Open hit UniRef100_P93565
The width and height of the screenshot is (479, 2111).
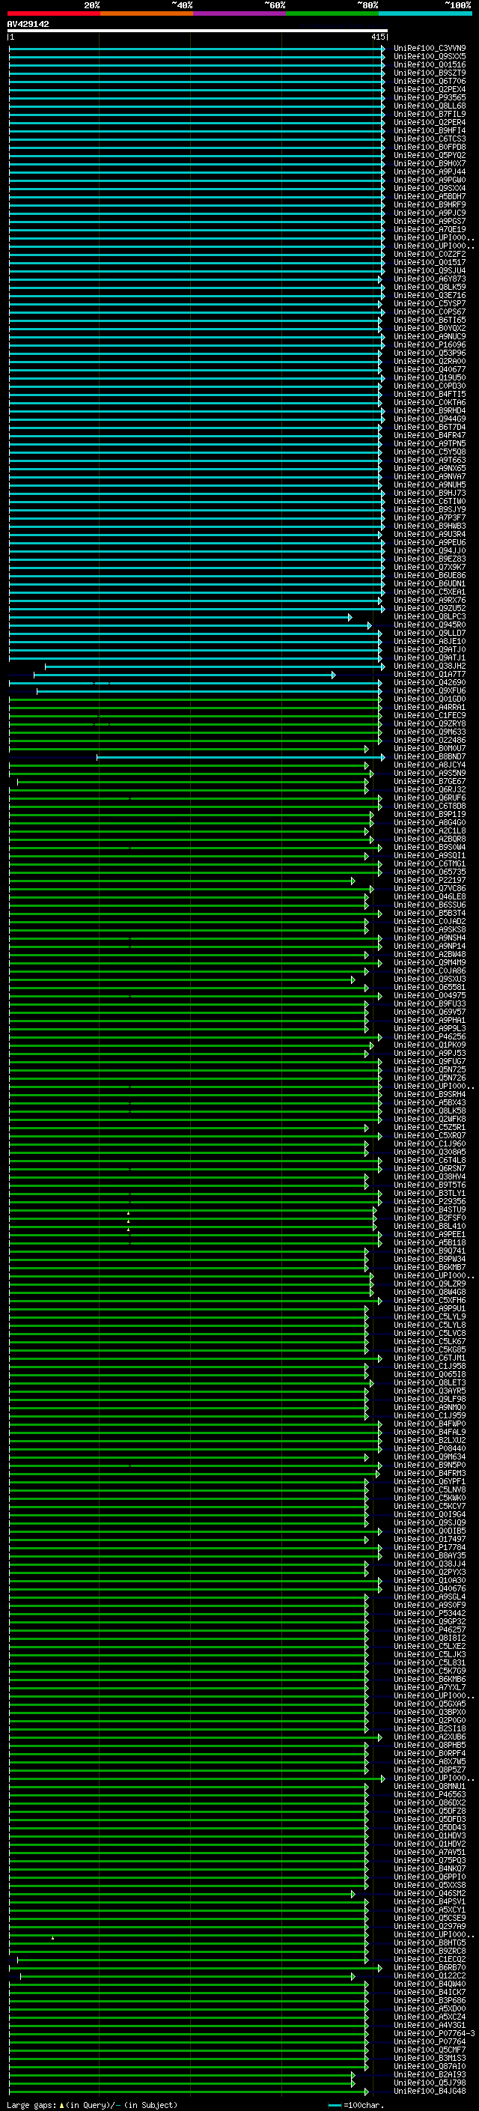429,97
